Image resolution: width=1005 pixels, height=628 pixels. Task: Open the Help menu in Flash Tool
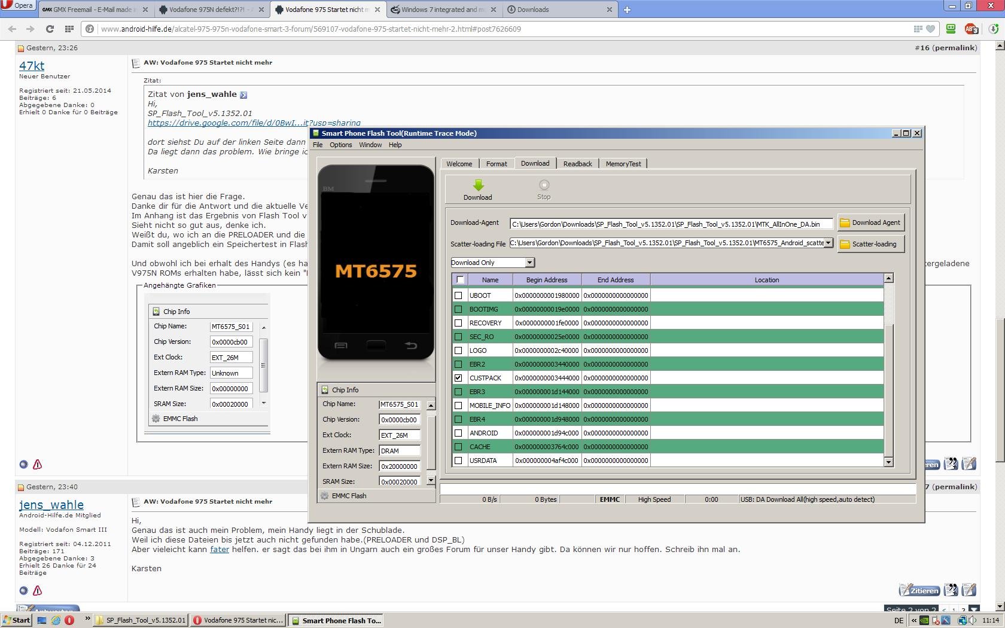click(395, 145)
